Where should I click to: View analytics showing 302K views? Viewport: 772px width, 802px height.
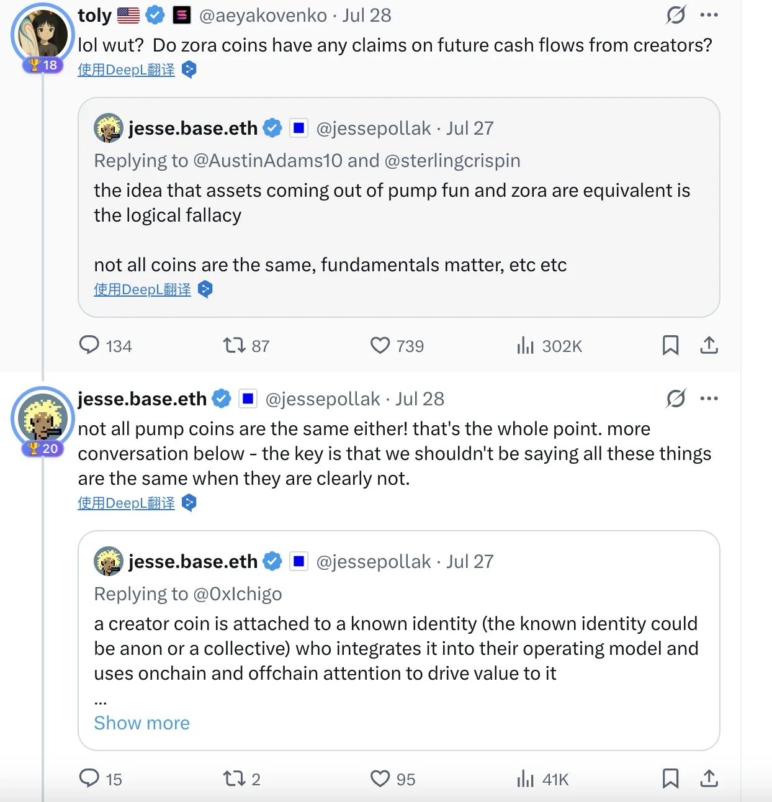525,345
